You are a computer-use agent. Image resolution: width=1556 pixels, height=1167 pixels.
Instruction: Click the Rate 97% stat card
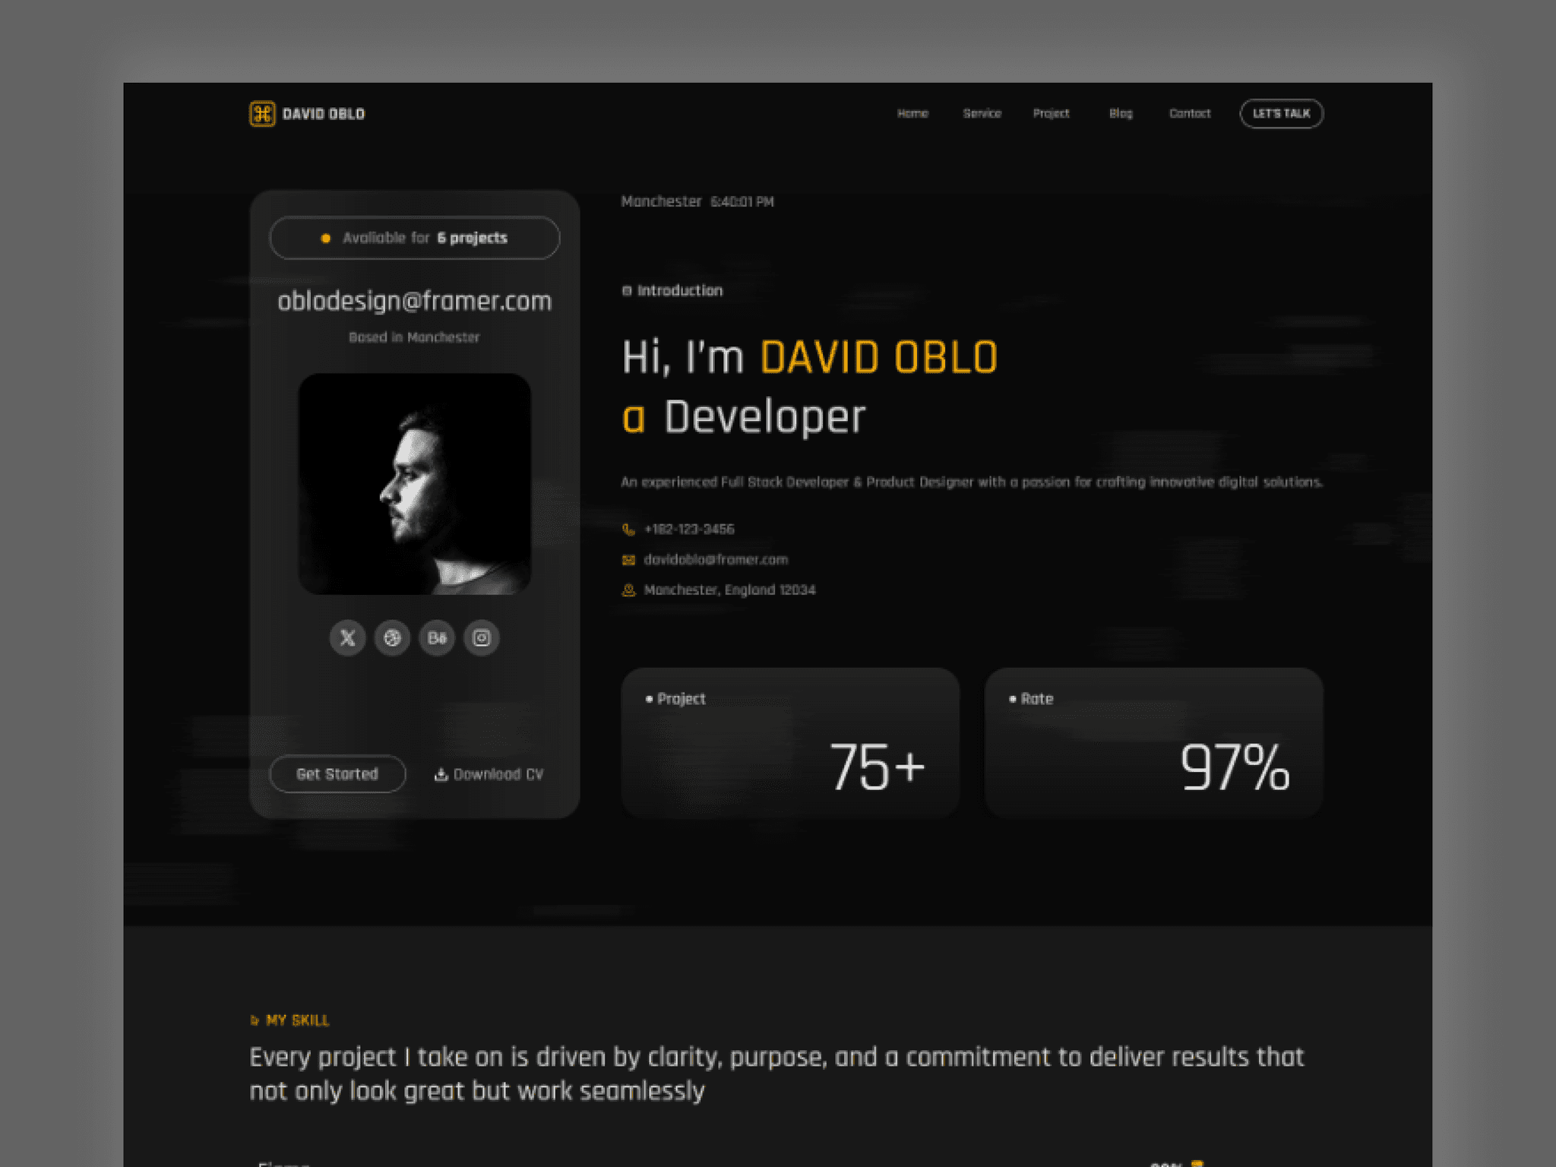pyautogui.click(x=1153, y=742)
